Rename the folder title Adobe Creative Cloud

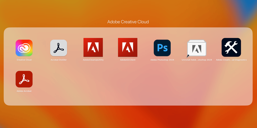click(x=128, y=22)
